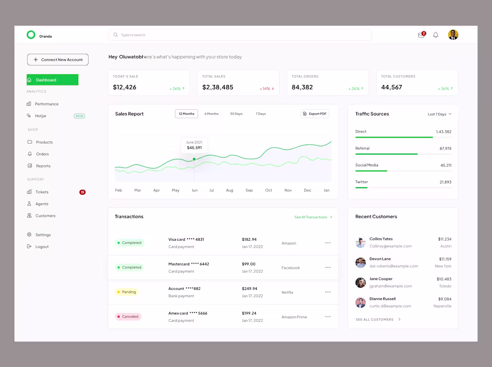492x367 pixels.
Task: Click the Export PDF button
Action: tap(314, 114)
